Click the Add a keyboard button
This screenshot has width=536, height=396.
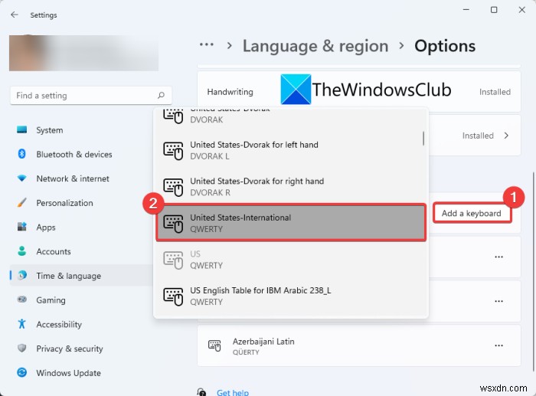[x=472, y=213]
